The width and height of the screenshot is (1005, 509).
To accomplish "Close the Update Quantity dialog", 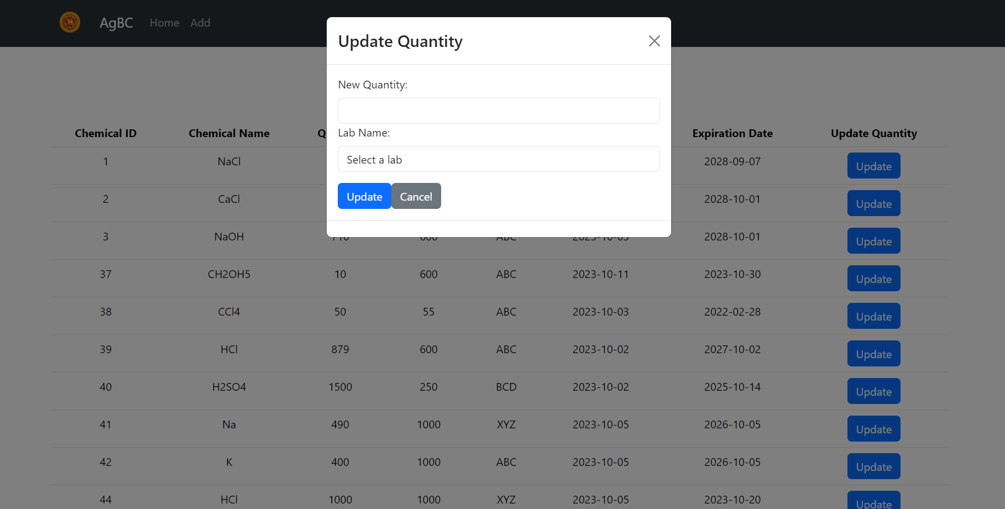I will (654, 40).
